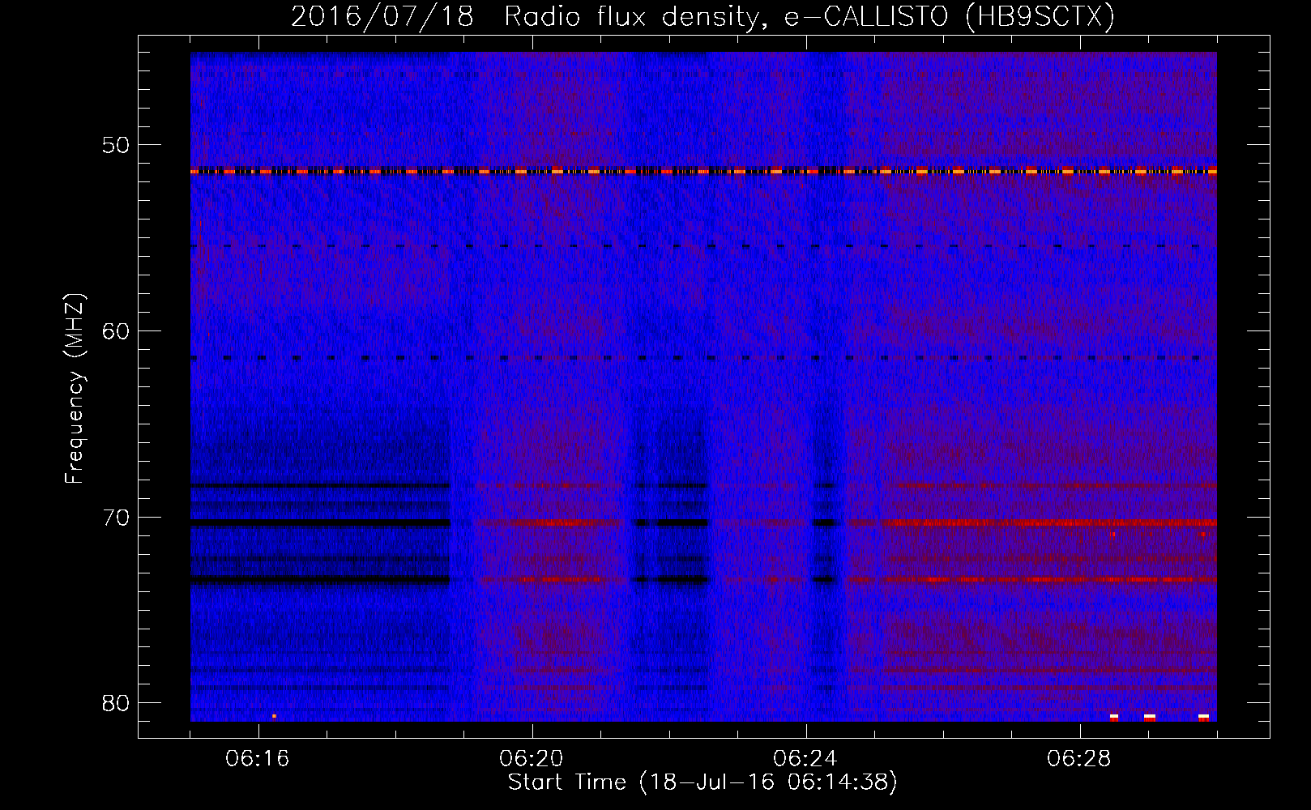The width and height of the screenshot is (1311, 810).
Task: Click the 06:24 time tick label
Action: 805,759
